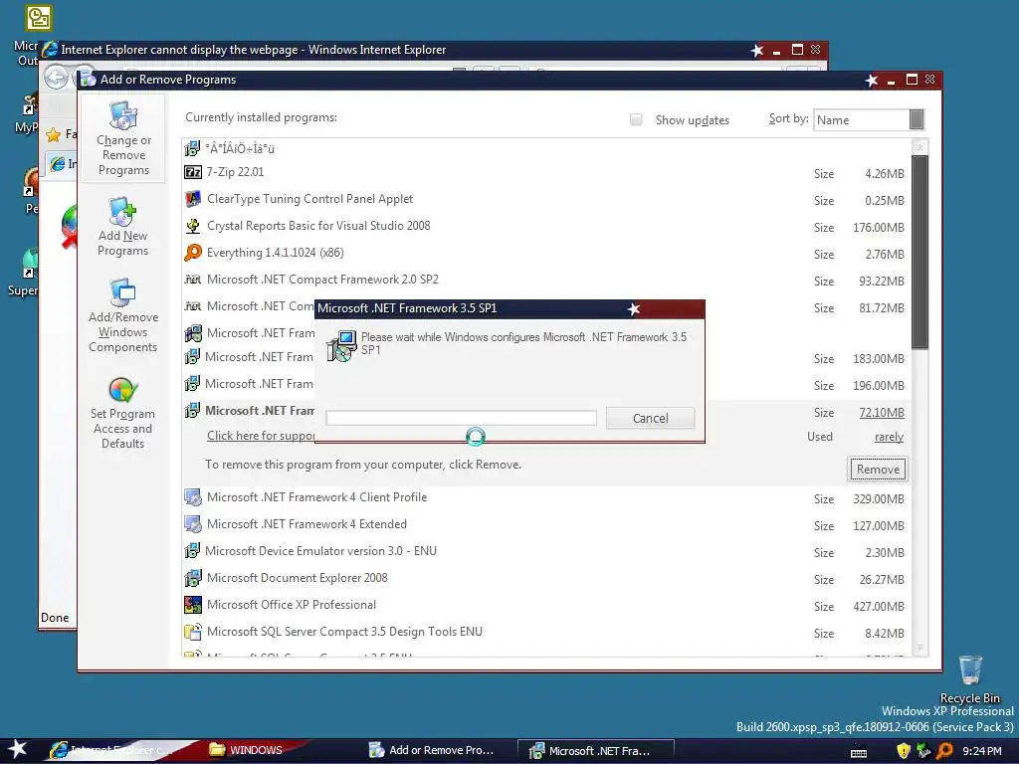Screen dimensions: 1019x764
Task: Cancel the .NET Framework 3.5 SP1 configuration
Action: (650, 419)
